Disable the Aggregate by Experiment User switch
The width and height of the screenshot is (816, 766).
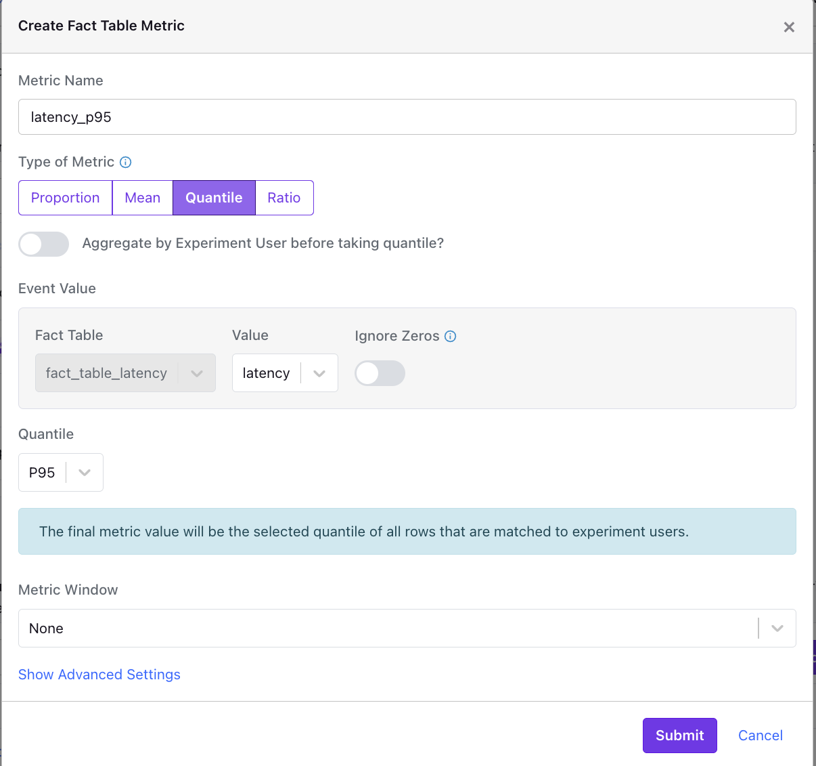[x=43, y=244]
